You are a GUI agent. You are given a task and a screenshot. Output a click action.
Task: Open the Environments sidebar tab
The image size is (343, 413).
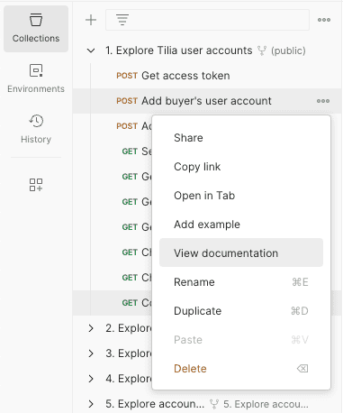click(x=36, y=78)
